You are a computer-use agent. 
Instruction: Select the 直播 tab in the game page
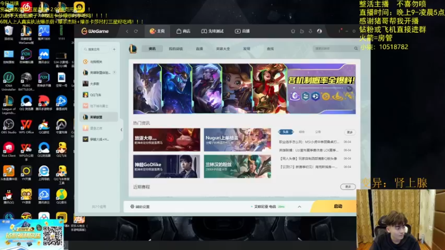click(x=199, y=49)
